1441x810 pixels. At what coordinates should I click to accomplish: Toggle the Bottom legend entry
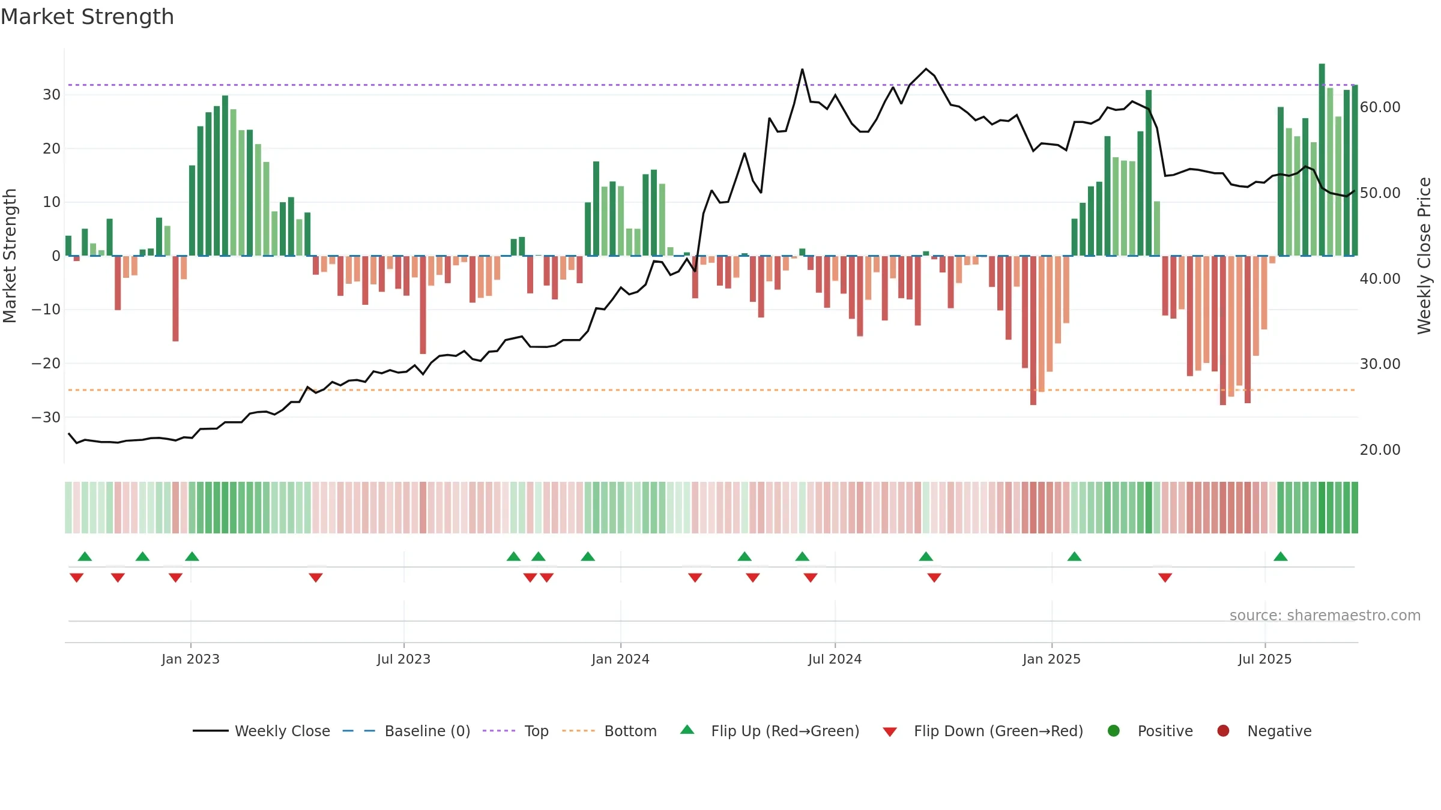609,731
